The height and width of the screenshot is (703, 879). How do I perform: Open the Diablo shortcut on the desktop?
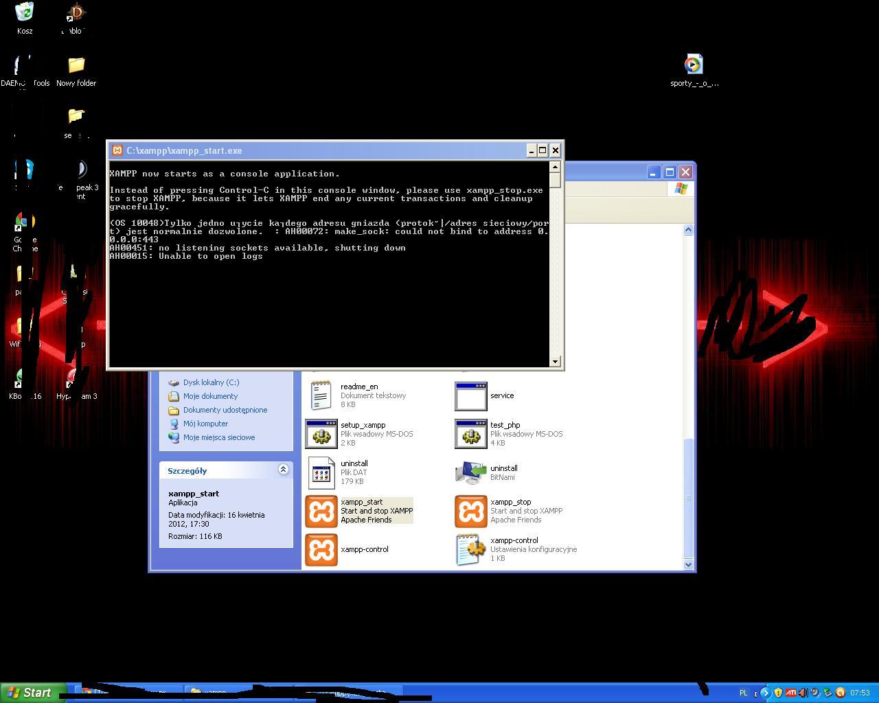76,12
